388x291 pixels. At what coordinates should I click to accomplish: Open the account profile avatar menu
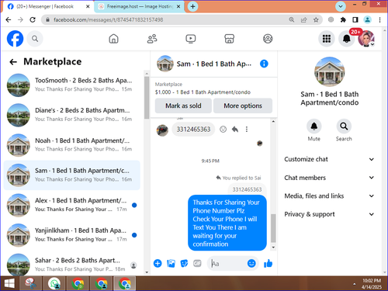click(366, 39)
